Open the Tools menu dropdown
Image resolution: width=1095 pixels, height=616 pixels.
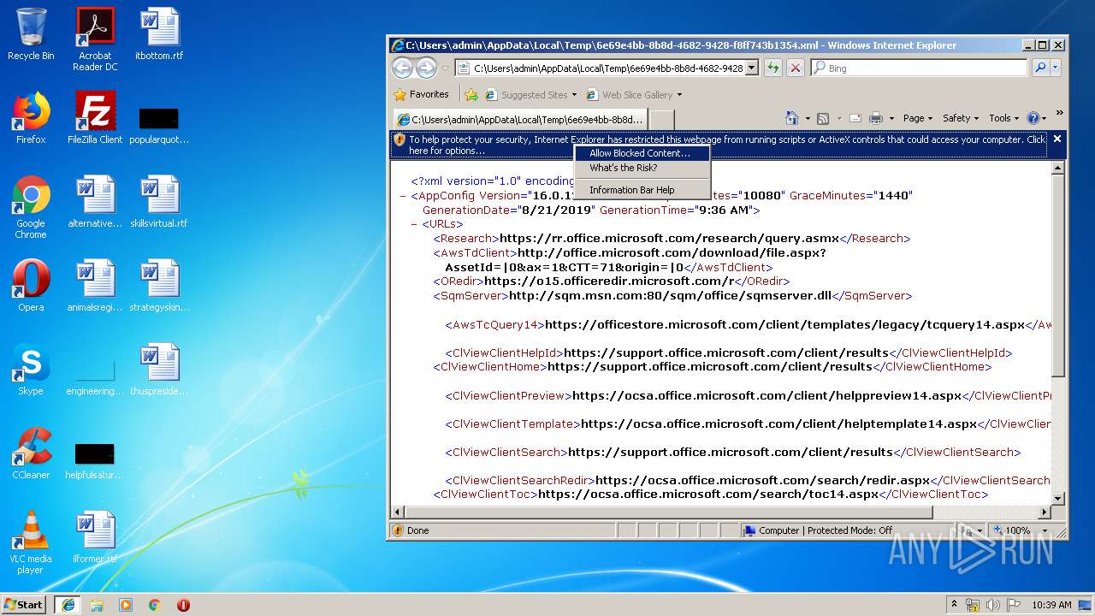click(1004, 118)
